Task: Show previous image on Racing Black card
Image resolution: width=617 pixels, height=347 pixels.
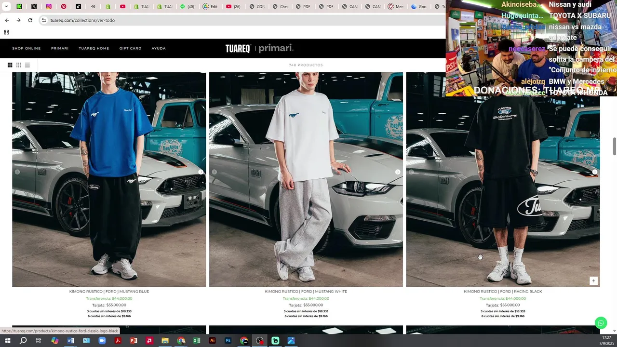Action: [x=411, y=172]
